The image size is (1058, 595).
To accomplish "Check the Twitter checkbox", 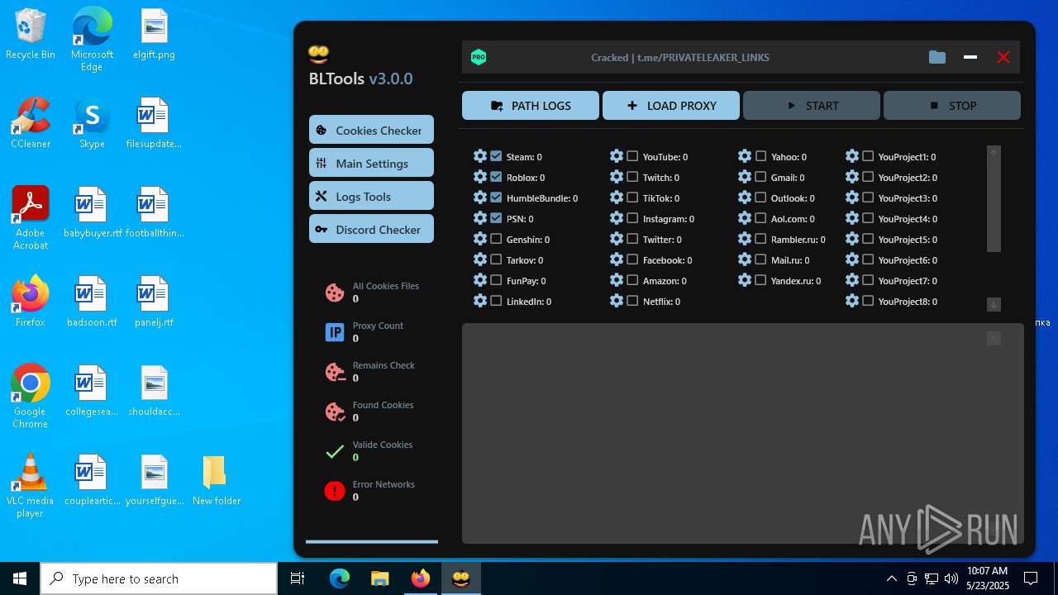I will [x=632, y=239].
